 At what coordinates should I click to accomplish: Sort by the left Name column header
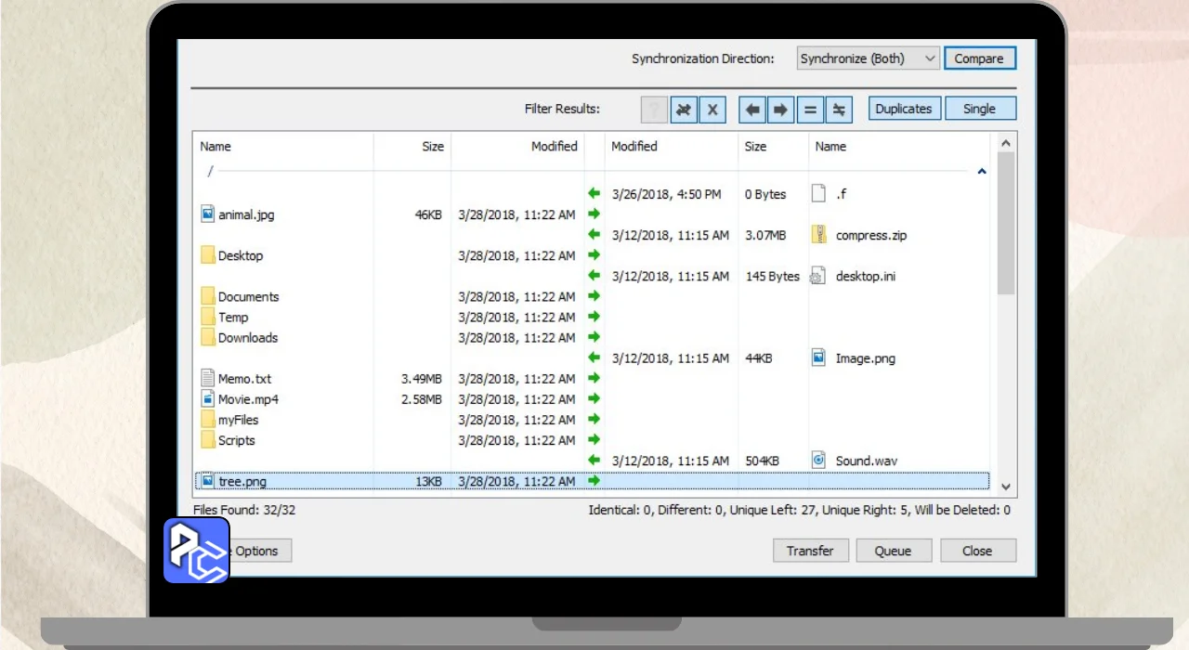pyautogui.click(x=216, y=147)
